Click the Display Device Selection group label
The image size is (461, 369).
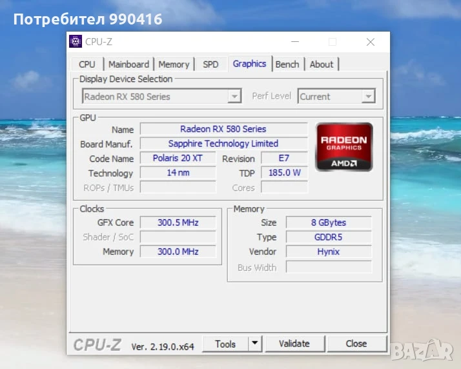coord(126,79)
